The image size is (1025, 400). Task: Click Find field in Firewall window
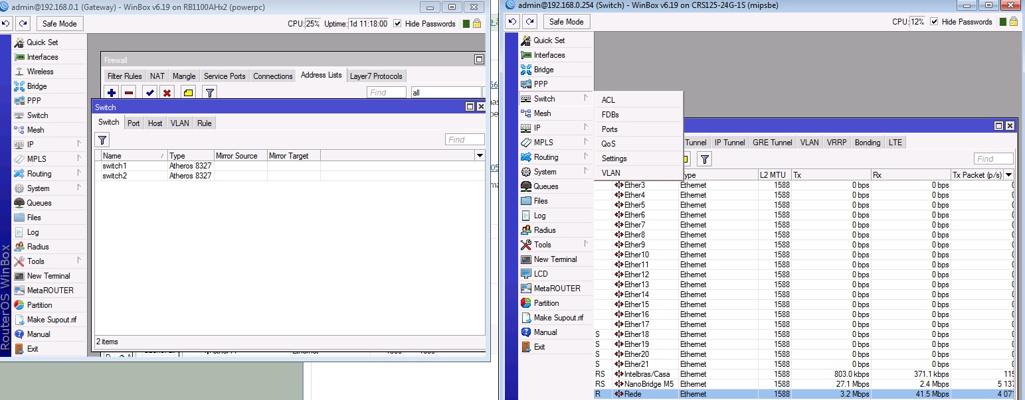pos(386,92)
